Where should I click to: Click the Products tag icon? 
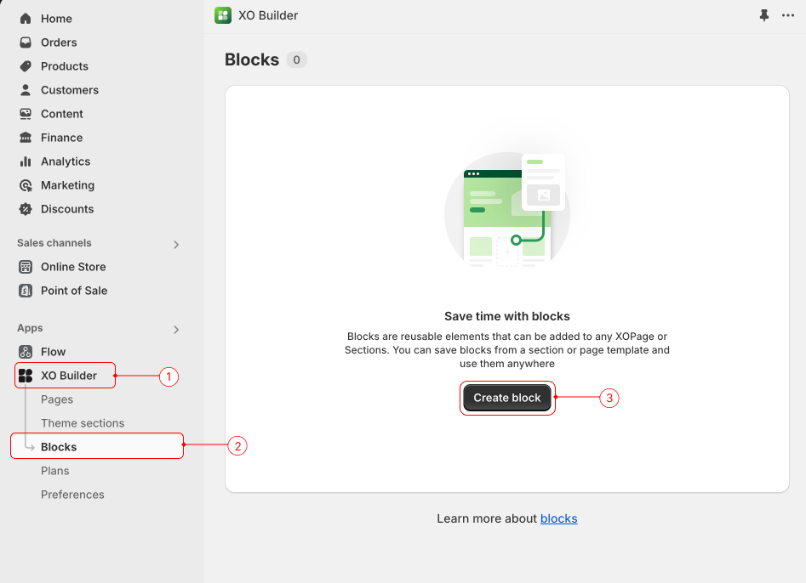(26, 66)
